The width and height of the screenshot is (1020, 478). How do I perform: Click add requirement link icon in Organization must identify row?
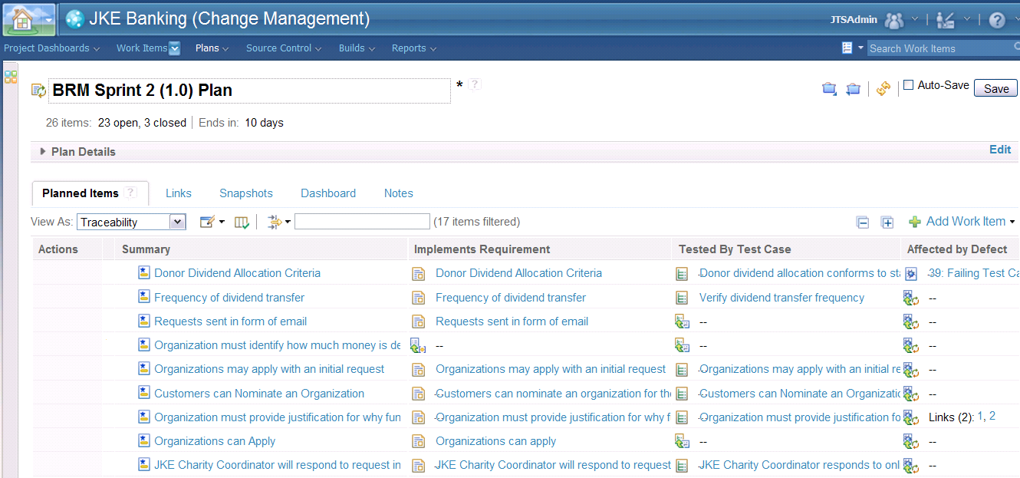pyautogui.click(x=417, y=345)
